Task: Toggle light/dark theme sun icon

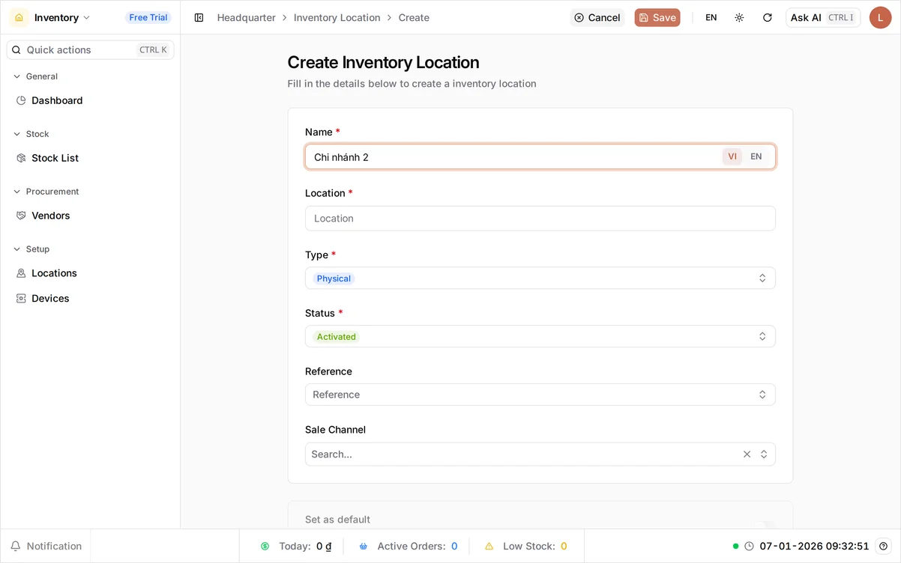Action: point(739,17)
